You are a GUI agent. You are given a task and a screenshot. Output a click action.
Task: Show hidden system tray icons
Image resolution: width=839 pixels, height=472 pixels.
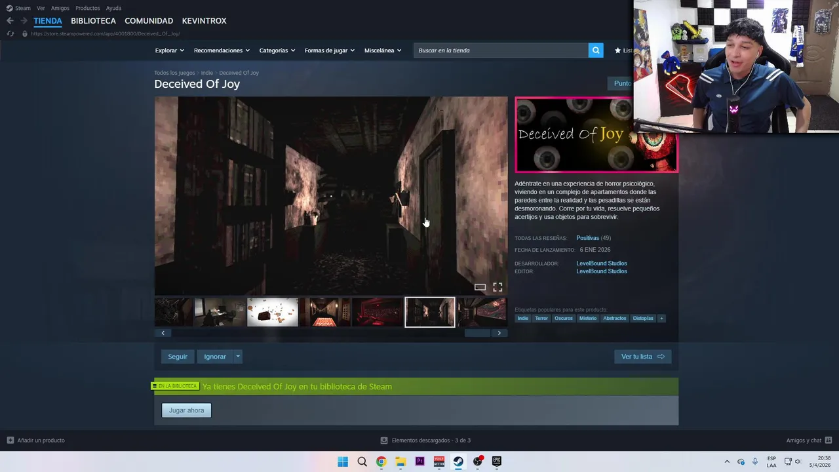[727, 462]
